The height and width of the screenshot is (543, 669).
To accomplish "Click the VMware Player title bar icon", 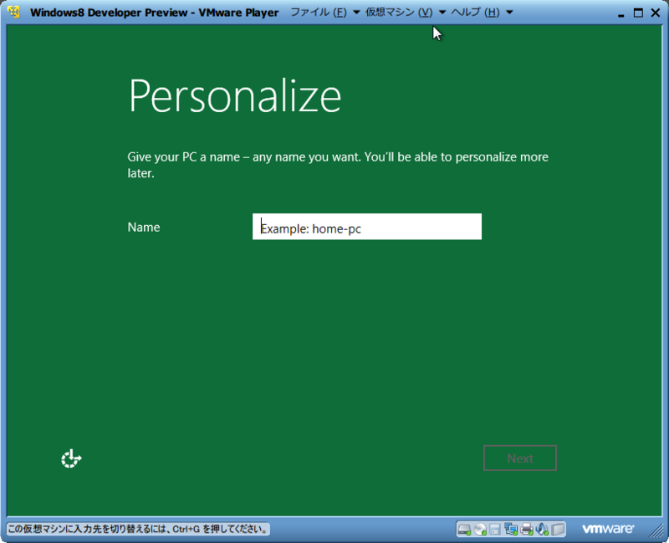I will coord(13,12).
